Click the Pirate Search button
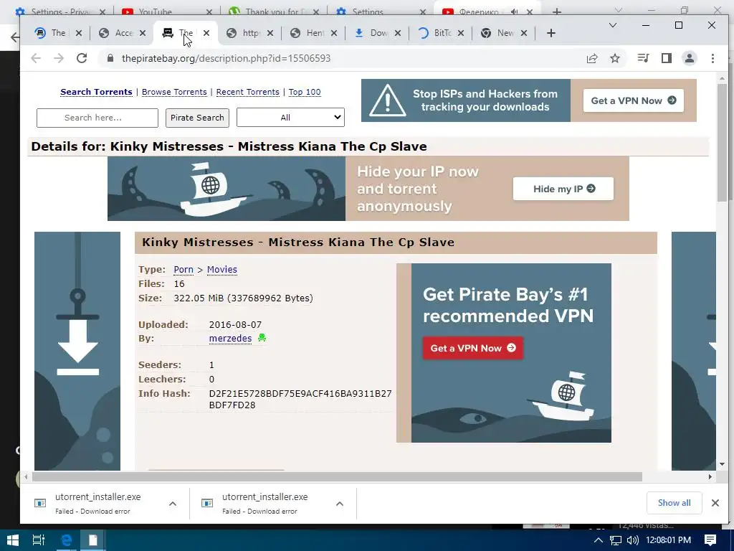The height and width of the screenshot is (551, 734). (x=197, y=118)
